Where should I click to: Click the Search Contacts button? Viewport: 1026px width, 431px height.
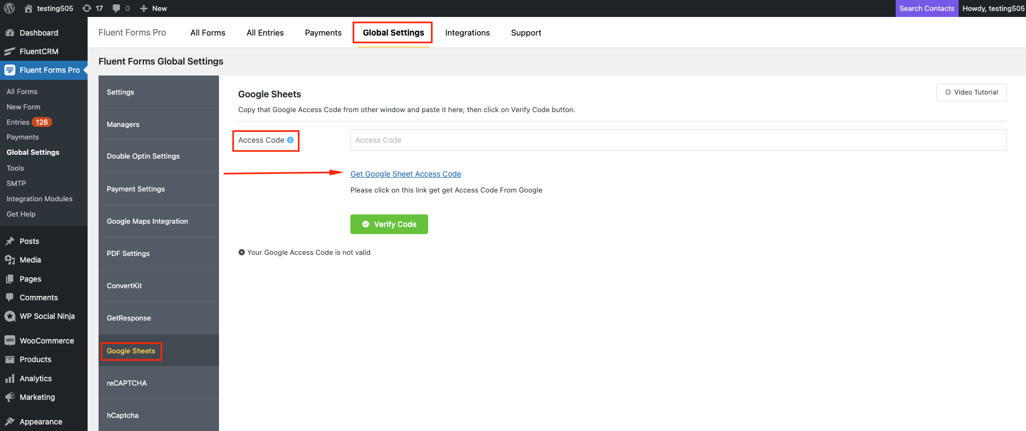click(x=927, y=8)
